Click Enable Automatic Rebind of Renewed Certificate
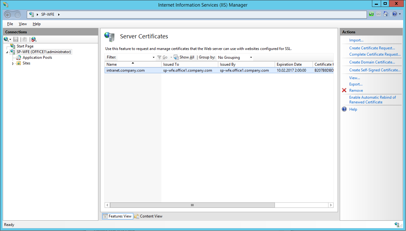Image resolution: width=406 pixels, height=231 pixels. coord(373,100)
